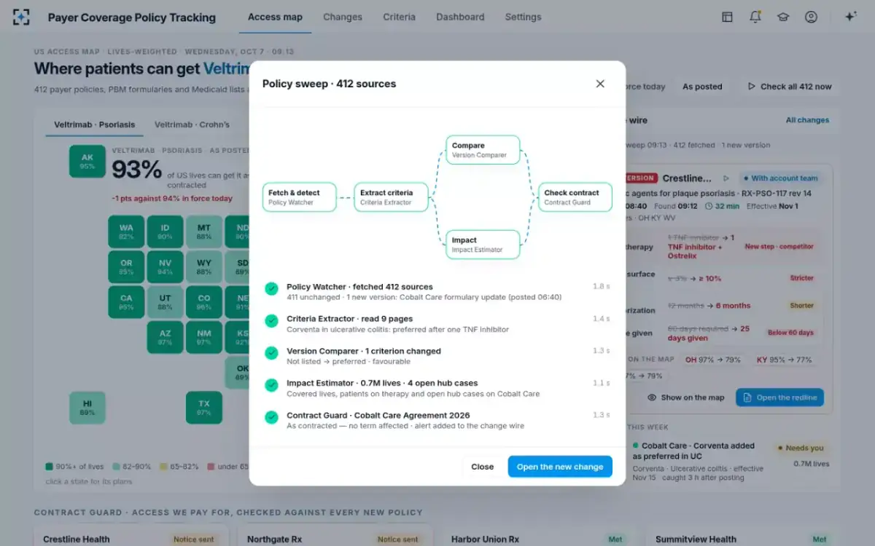Image resolution: width=875 pixels, height=546 pixels.
Task: Click the MT state tile
Action: click(x=204, y=232)
